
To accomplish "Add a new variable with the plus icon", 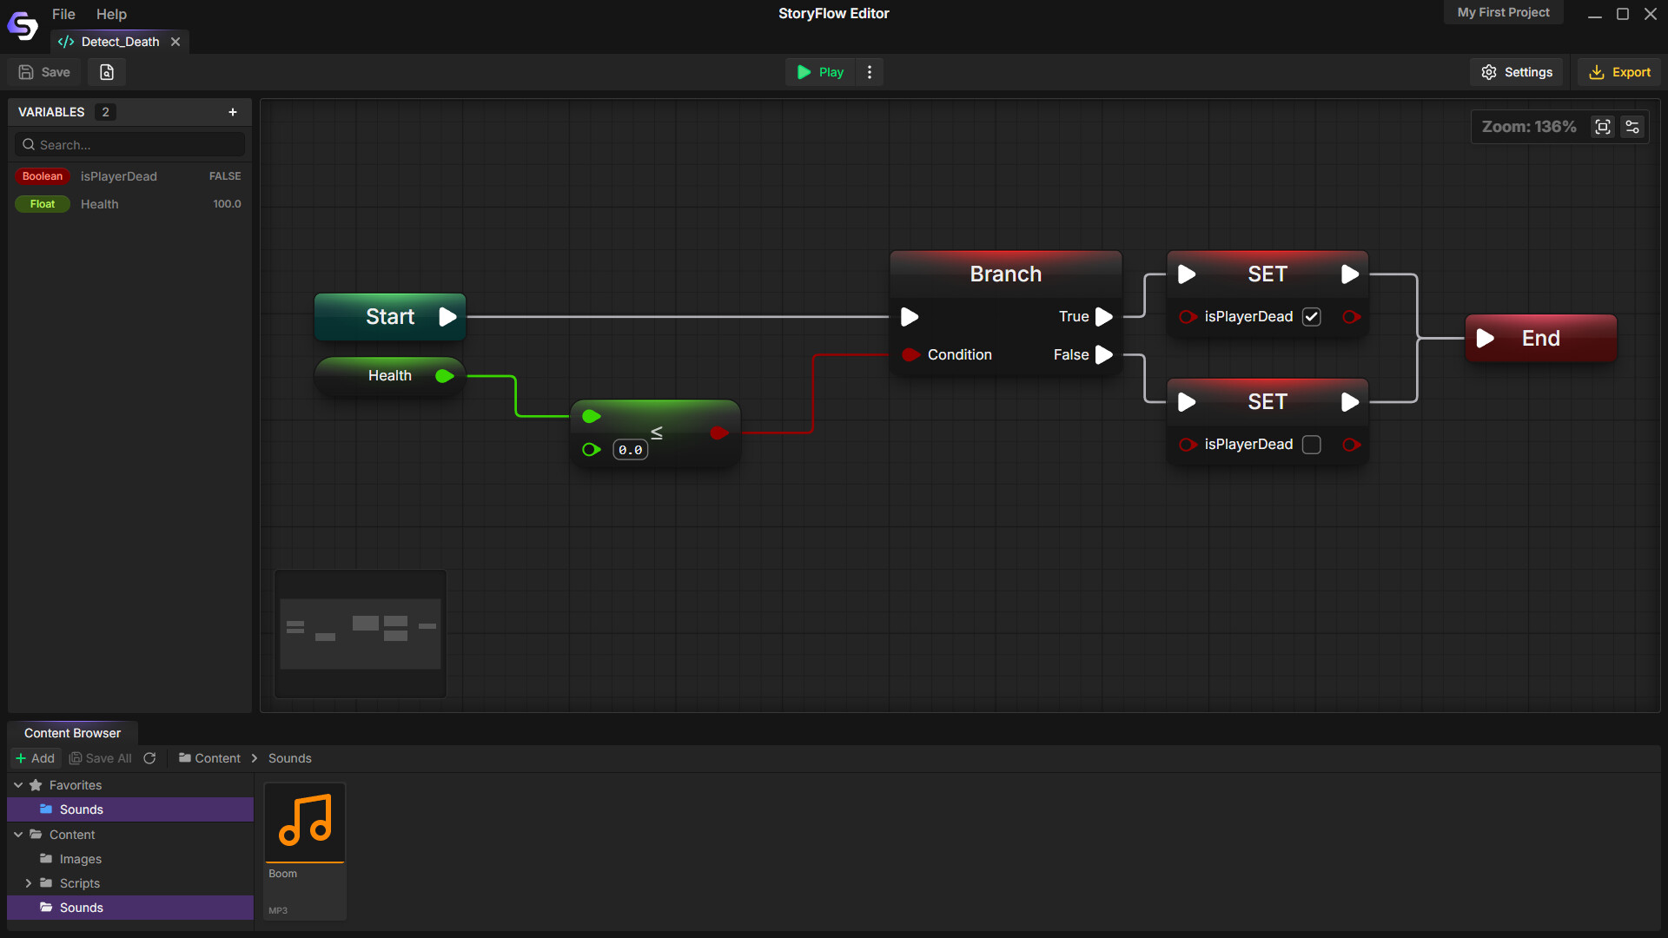I will point(233,112).
